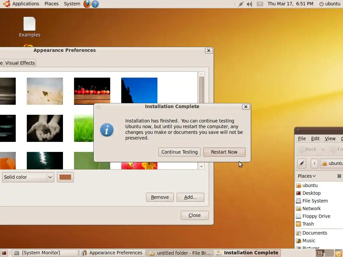Click the wallpaper list vertical scrollbar handle
The height and width of the screenshot is (257, 343).
click(x=201, y=90)
